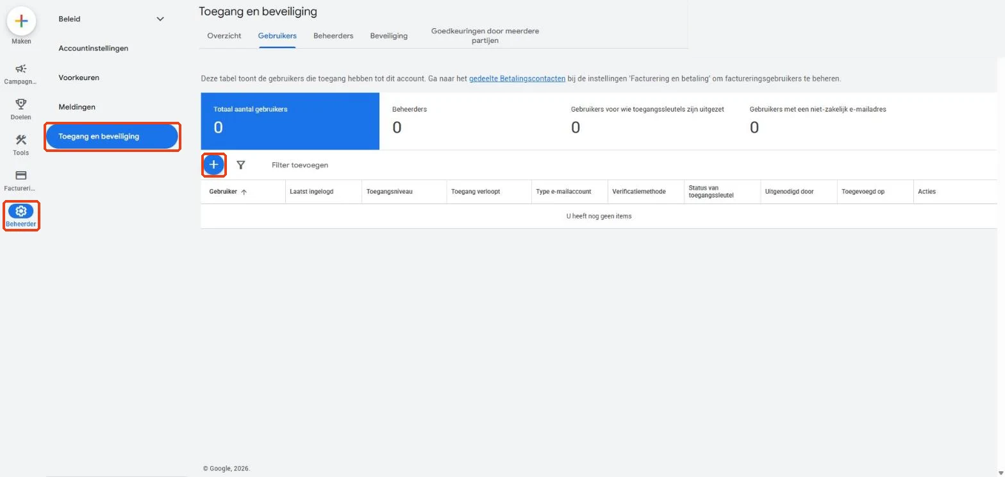Click Acties column header
This screenshot has width=1005, height=477.
coord(927,192)
